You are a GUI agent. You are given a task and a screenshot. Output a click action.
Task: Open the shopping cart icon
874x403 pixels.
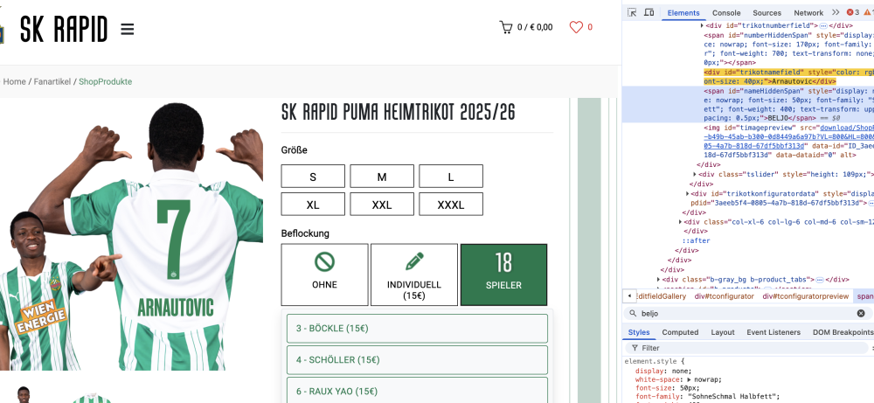[505, 27]
